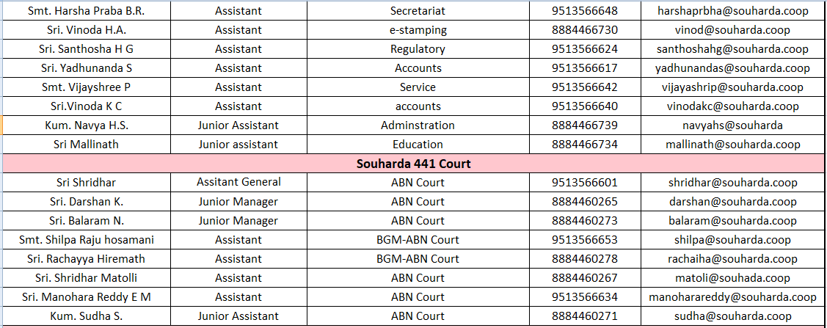Click the Education department cell
This screenshot has width=827, height=328.
(x=418, y=145)
